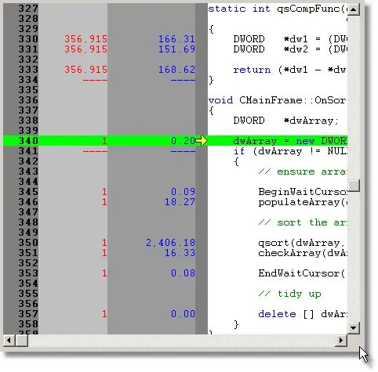Click the 'delete [] dwAr' code line
The width and height of the screenshot is (378, 372).
tap(303, 314)
